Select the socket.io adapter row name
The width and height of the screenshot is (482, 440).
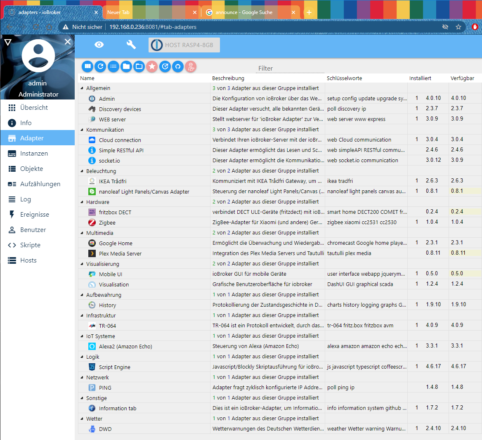pos(109,161)
